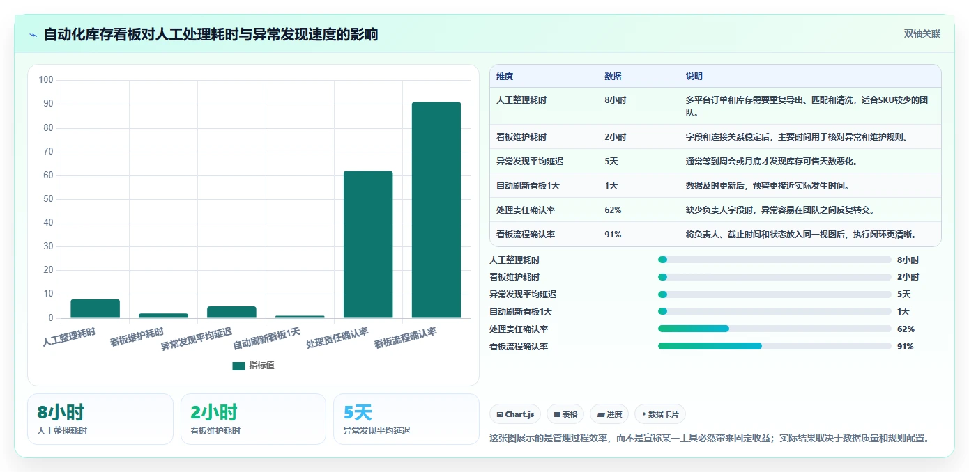The image size is (969, 472).
Task: Click the 数据 column header
Action: 613,77
